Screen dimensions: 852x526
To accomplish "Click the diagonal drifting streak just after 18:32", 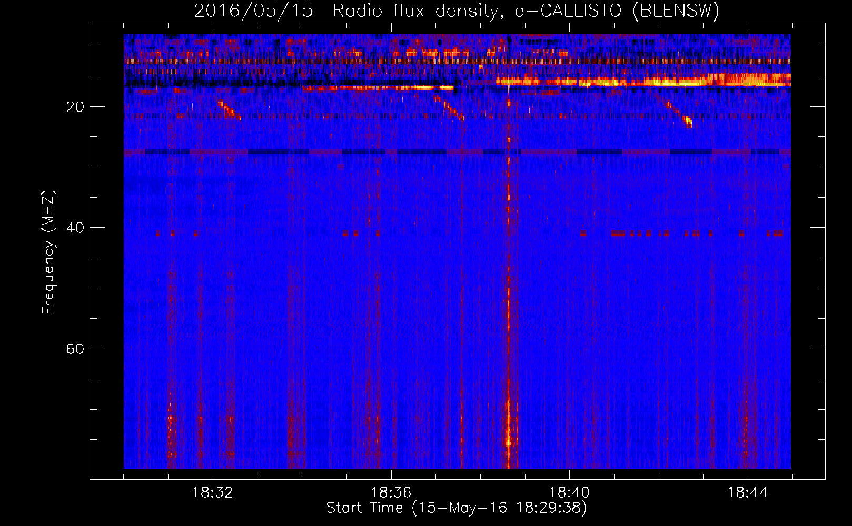I will click(x=229, y=110).
